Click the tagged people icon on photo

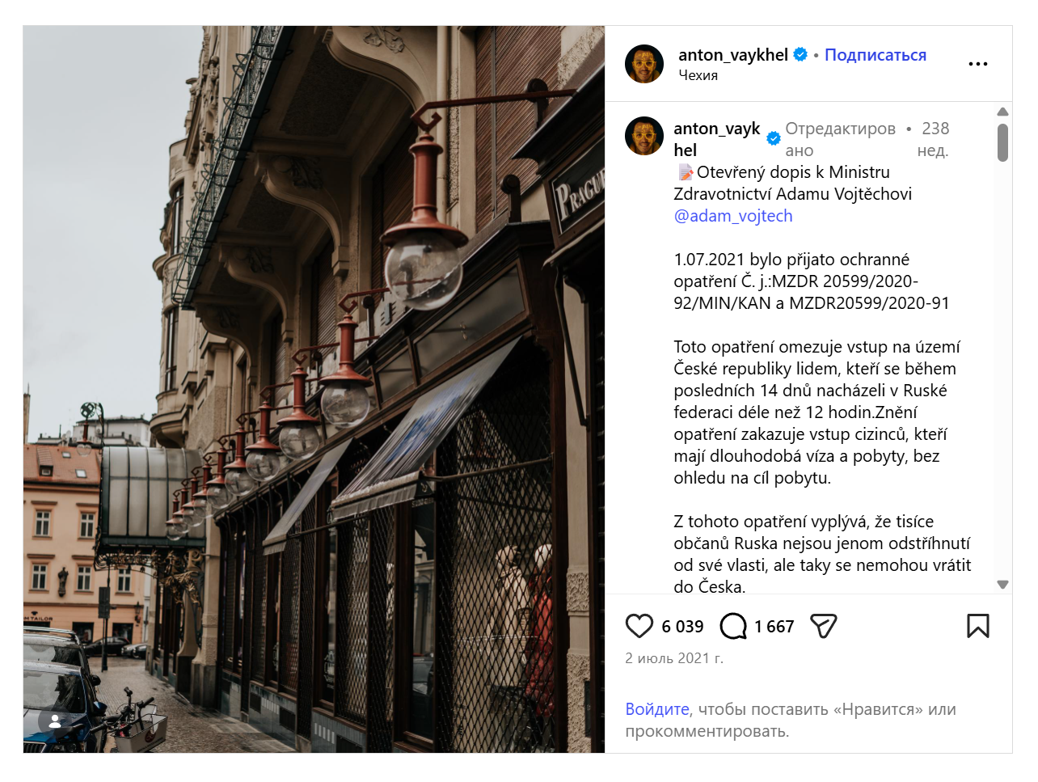point(55,721)
